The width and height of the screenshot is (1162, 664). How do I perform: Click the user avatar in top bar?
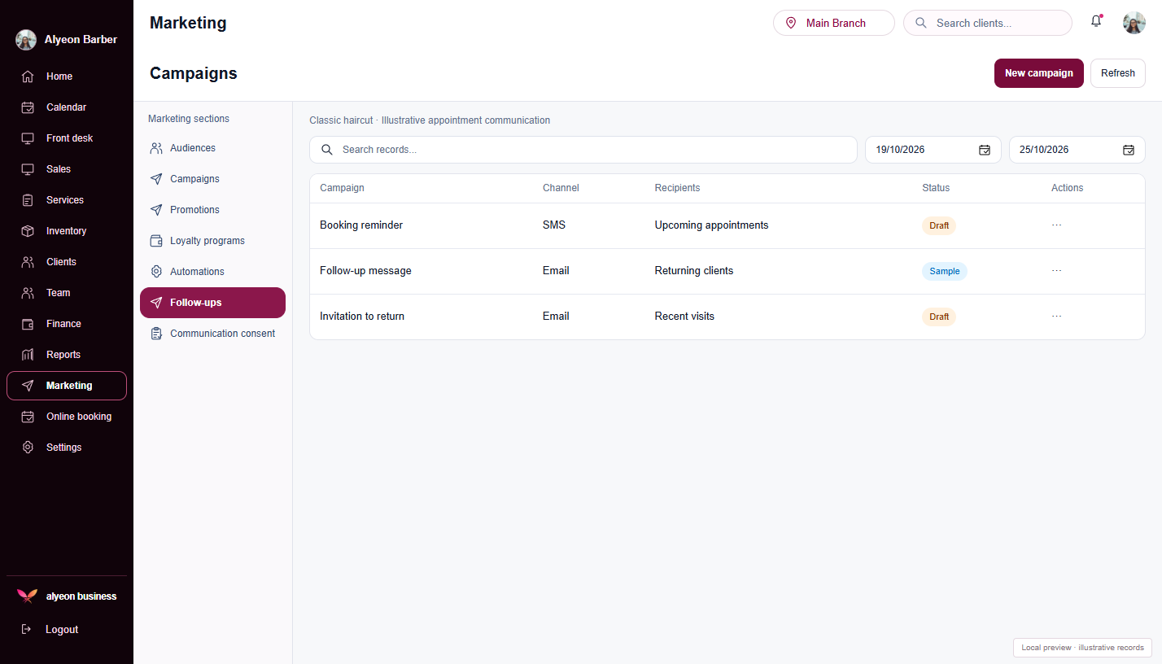[1134, 23]
